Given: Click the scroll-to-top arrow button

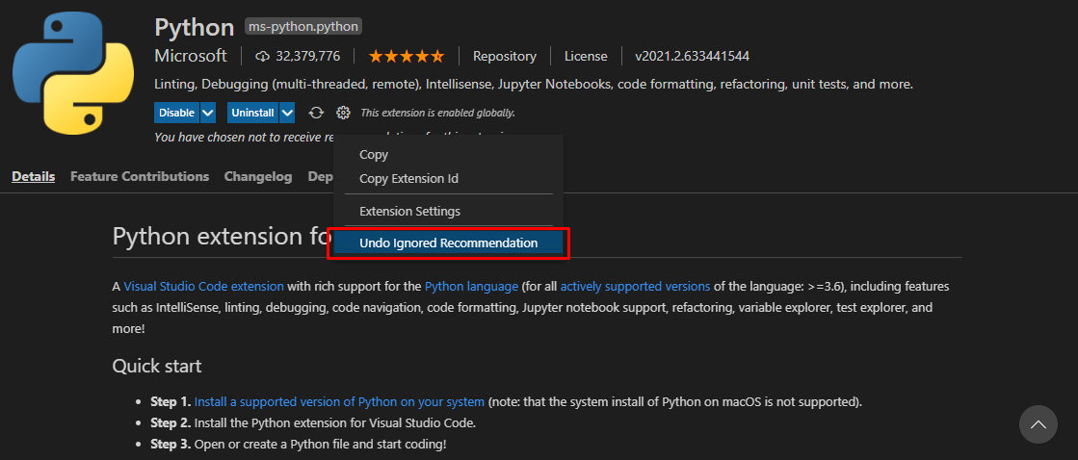Looking at the screenshot, I should 1039,424.
